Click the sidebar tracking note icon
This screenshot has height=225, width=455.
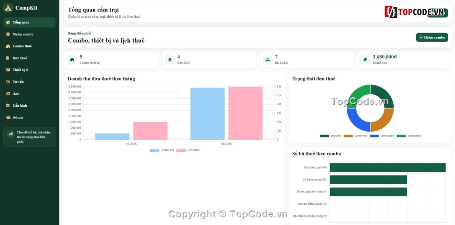pos(11,134)
